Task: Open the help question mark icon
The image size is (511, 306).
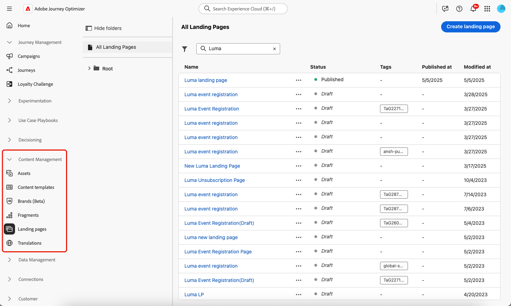Action: [459, 9]
